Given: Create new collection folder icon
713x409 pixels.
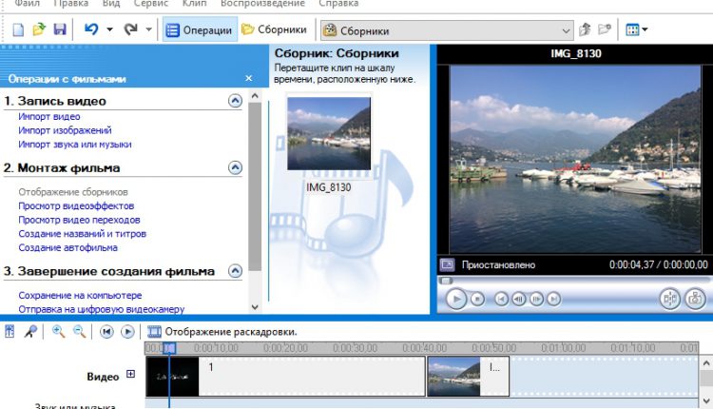Looking at the screenshot, I should [x=605, y=30].
